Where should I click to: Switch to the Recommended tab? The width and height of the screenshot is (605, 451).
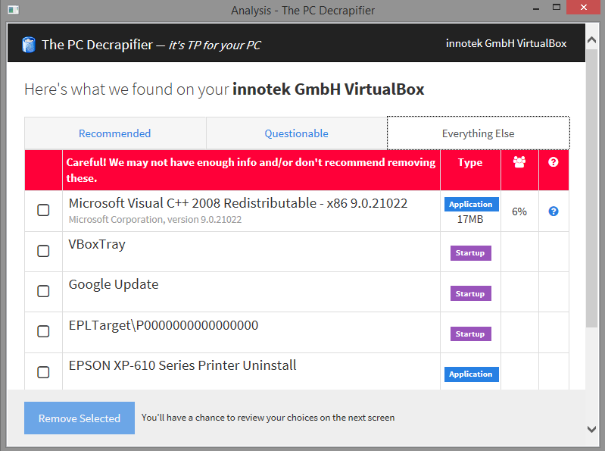coord(115,133)
